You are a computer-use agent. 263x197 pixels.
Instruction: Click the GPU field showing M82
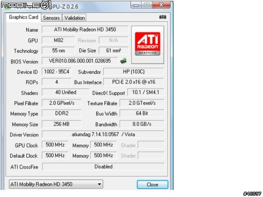(x=58, y=40)
